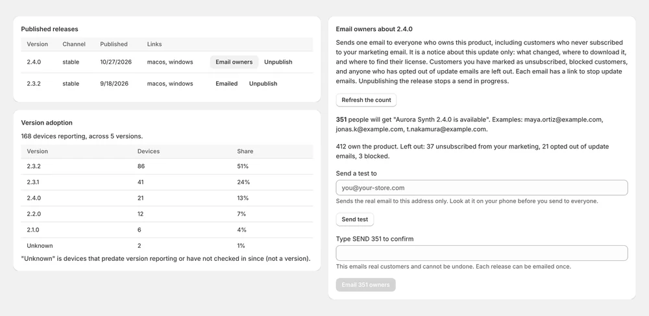Viewport: 649px width, 316px height.
Task: Click the Links column header
Action: point(154,44)
